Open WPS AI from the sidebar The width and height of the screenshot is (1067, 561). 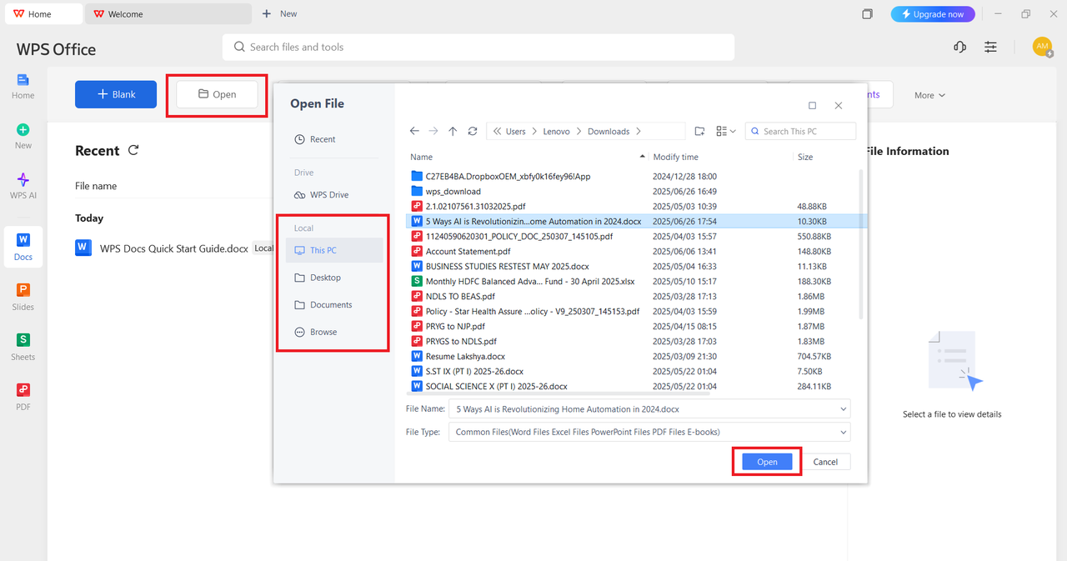click(23, 186)
